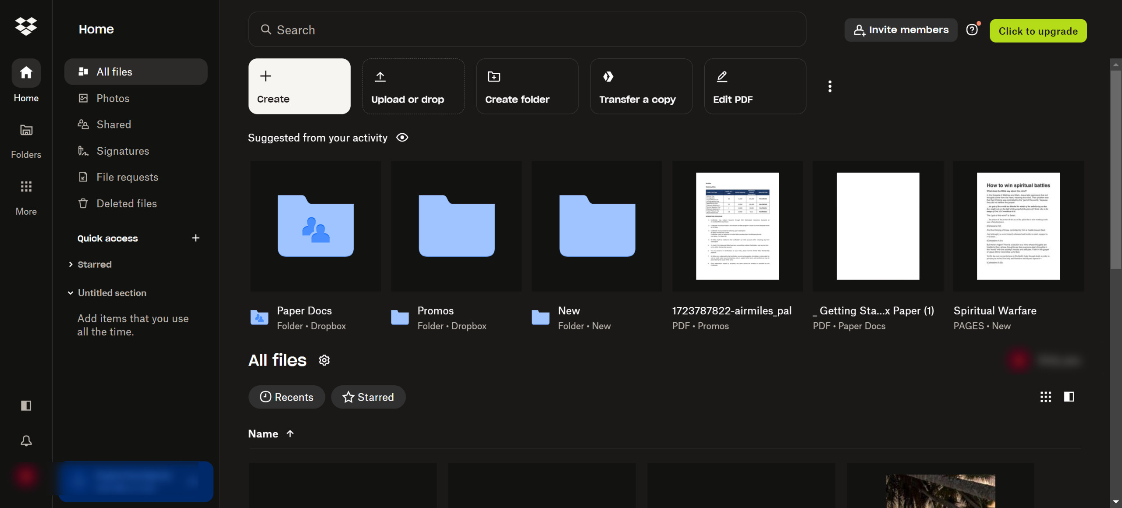The height and width of the screenshot is (508, 1122).
Task: Switch to grid view icon
Action: coord(1046,397)
